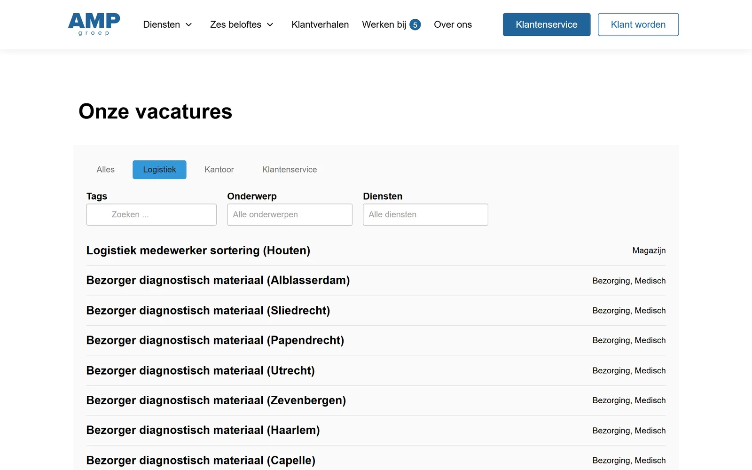Select the Alles filter tab

click(106, 170)
